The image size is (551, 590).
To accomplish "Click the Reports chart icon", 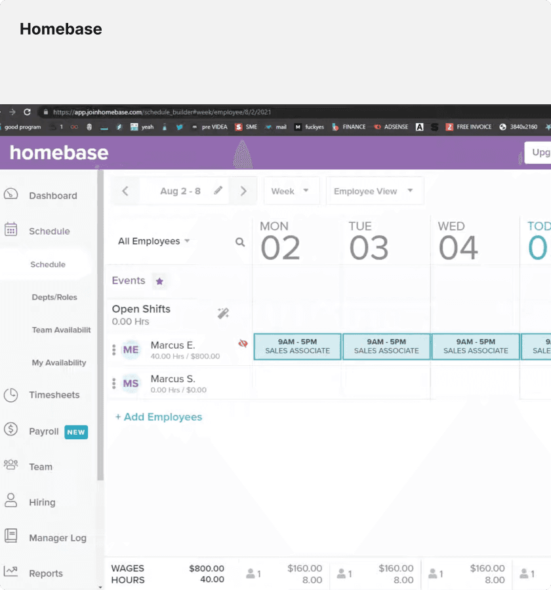I will coord(11,571).
